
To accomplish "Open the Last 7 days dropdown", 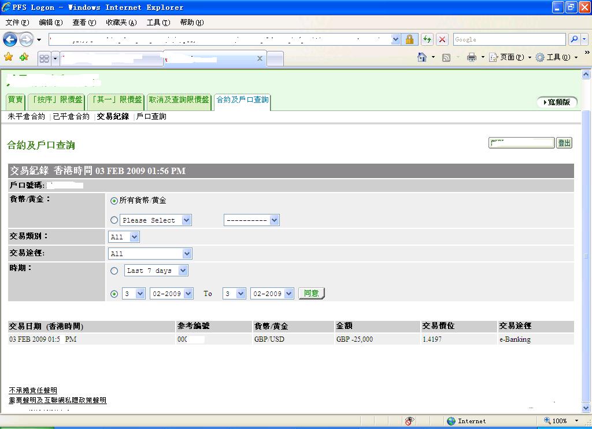I will coord(156,271).
